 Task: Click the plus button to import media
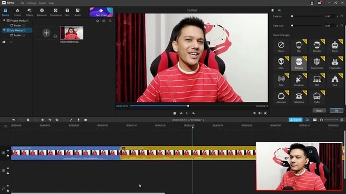point(46,33)
